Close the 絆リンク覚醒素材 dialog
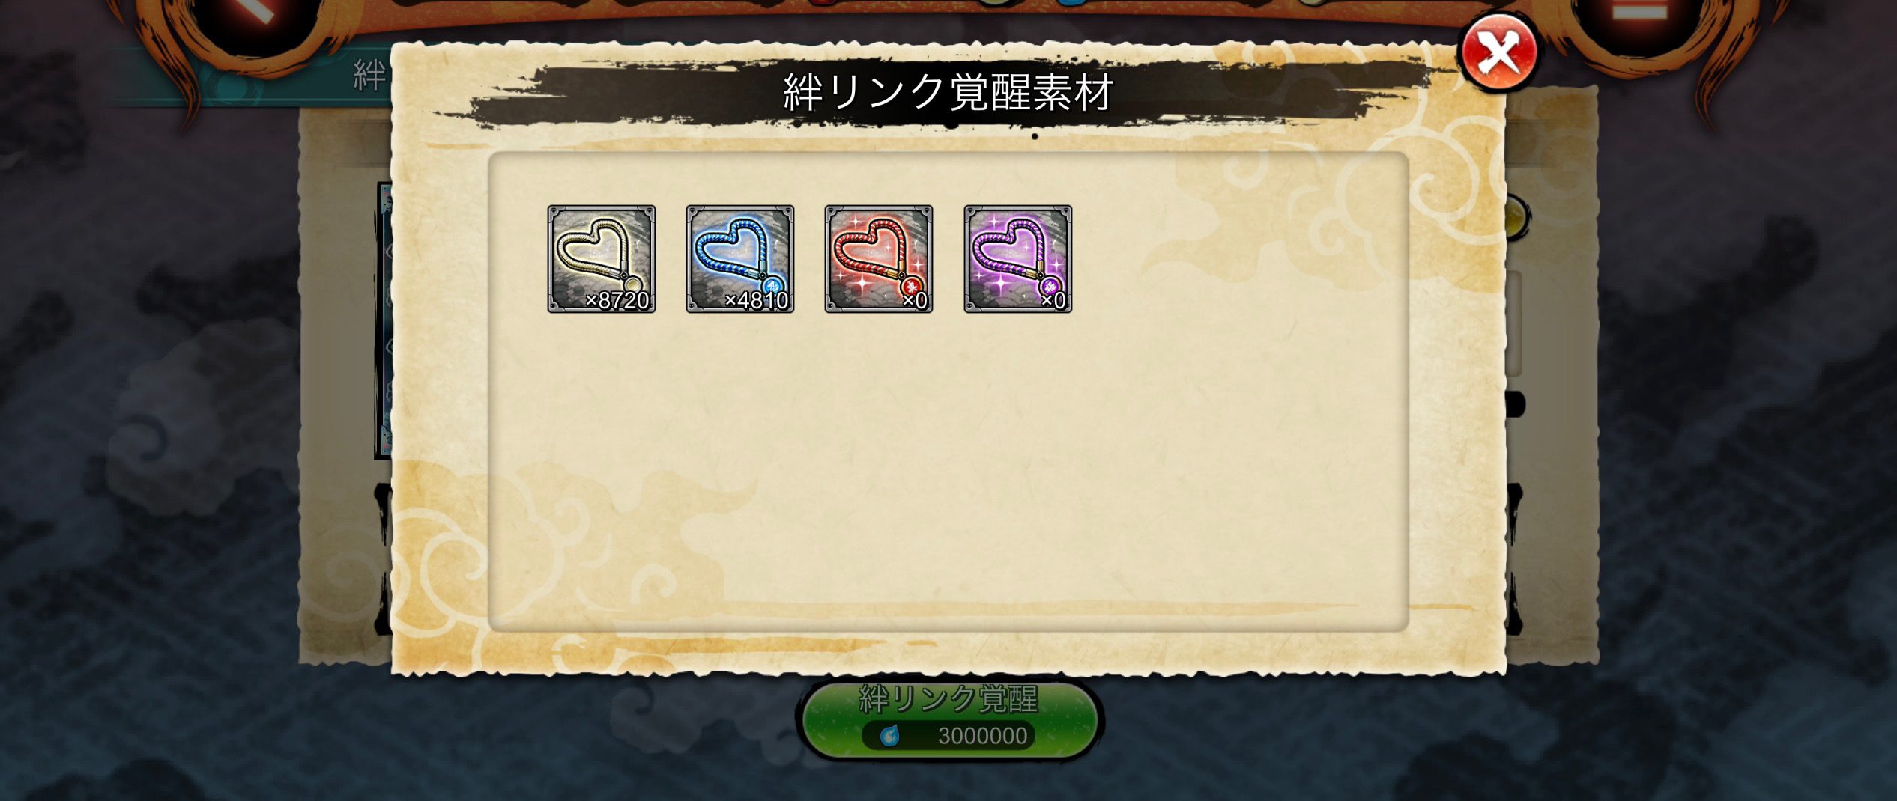The width and height of the screenshot is (1897, 801). pos(1499,52)
